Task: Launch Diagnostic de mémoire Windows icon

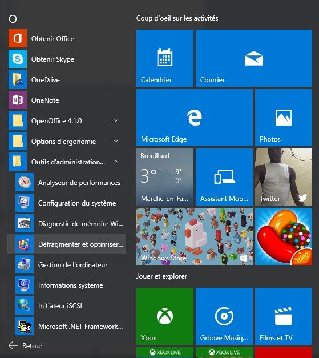Action: (25, 223)
